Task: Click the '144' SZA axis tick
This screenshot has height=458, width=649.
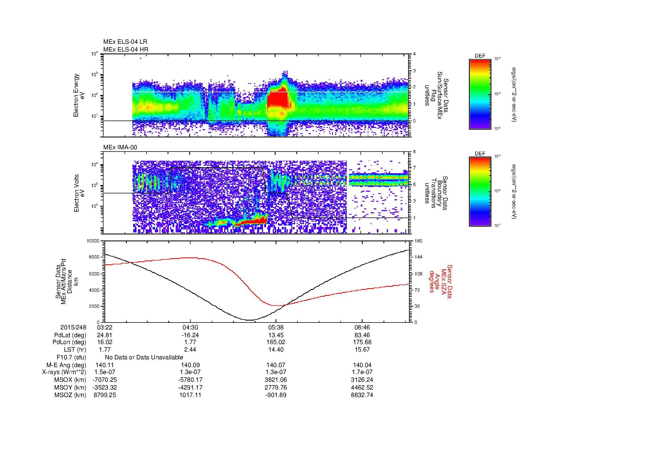Action: [418, 257]
